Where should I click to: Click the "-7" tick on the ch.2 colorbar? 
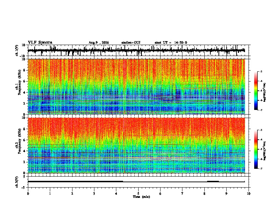(x=261, y=168)
